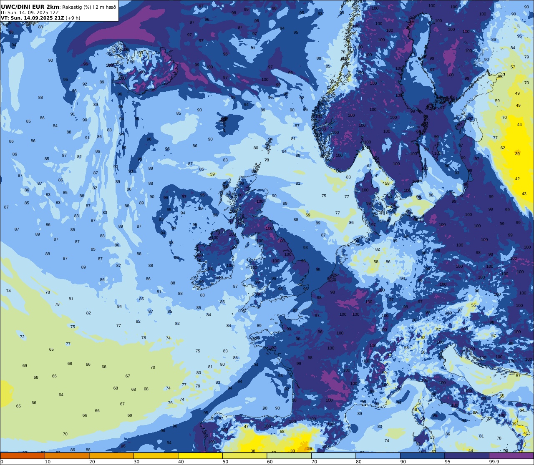Click the '(+9 h)' forecast offset text
This screenshot has width=534, height=465.
tap(73, 18)
